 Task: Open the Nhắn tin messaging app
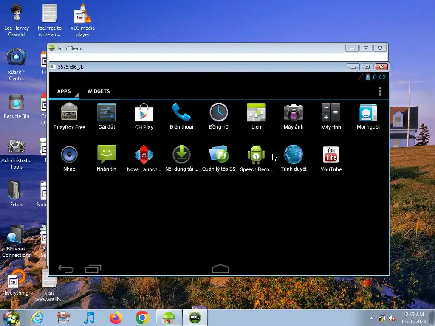[x=107, y=158]
